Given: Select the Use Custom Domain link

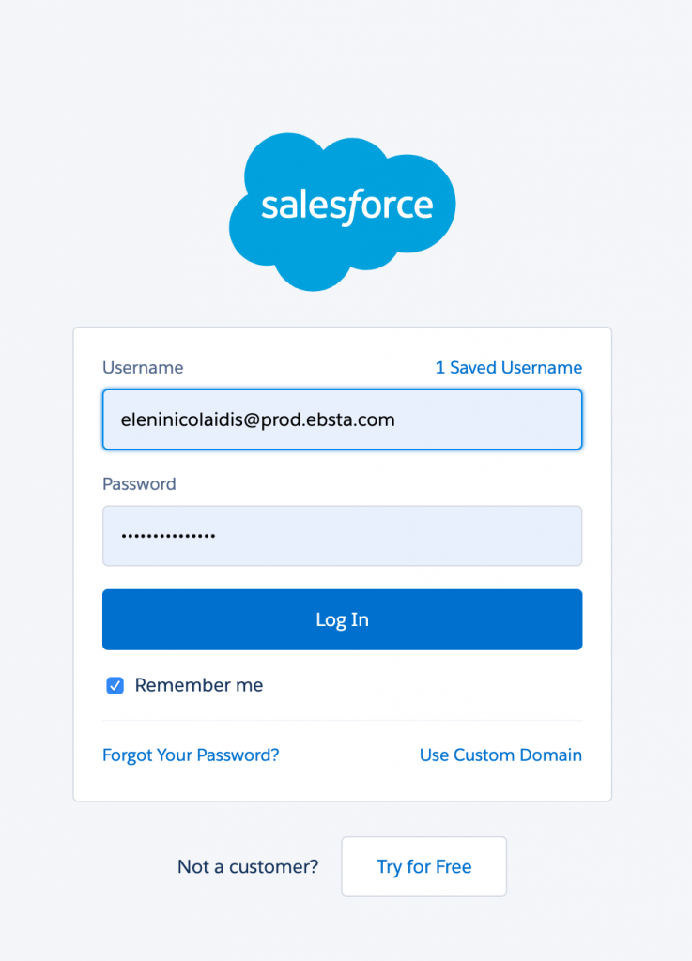Looking at the screenshot, I should pos(500,755).
